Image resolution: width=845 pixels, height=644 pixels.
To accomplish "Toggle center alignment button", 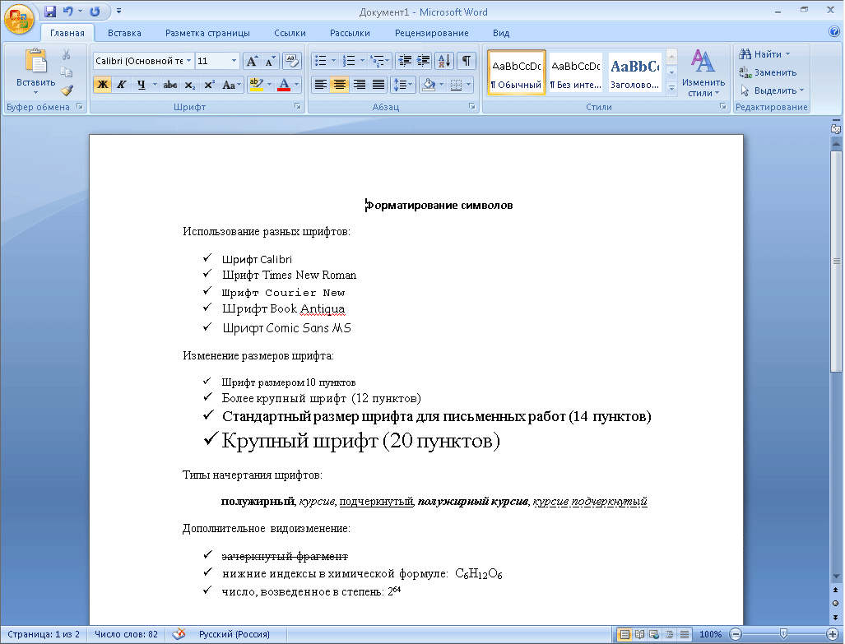I will (340, 85).
